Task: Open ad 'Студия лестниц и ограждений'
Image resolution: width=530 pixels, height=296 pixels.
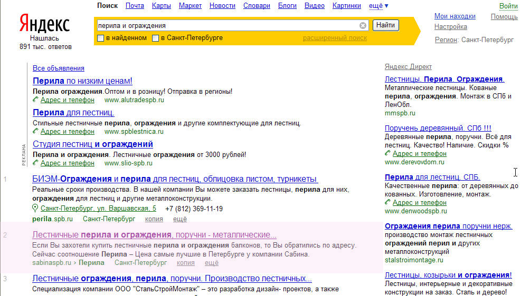Action: coord(92,144)
